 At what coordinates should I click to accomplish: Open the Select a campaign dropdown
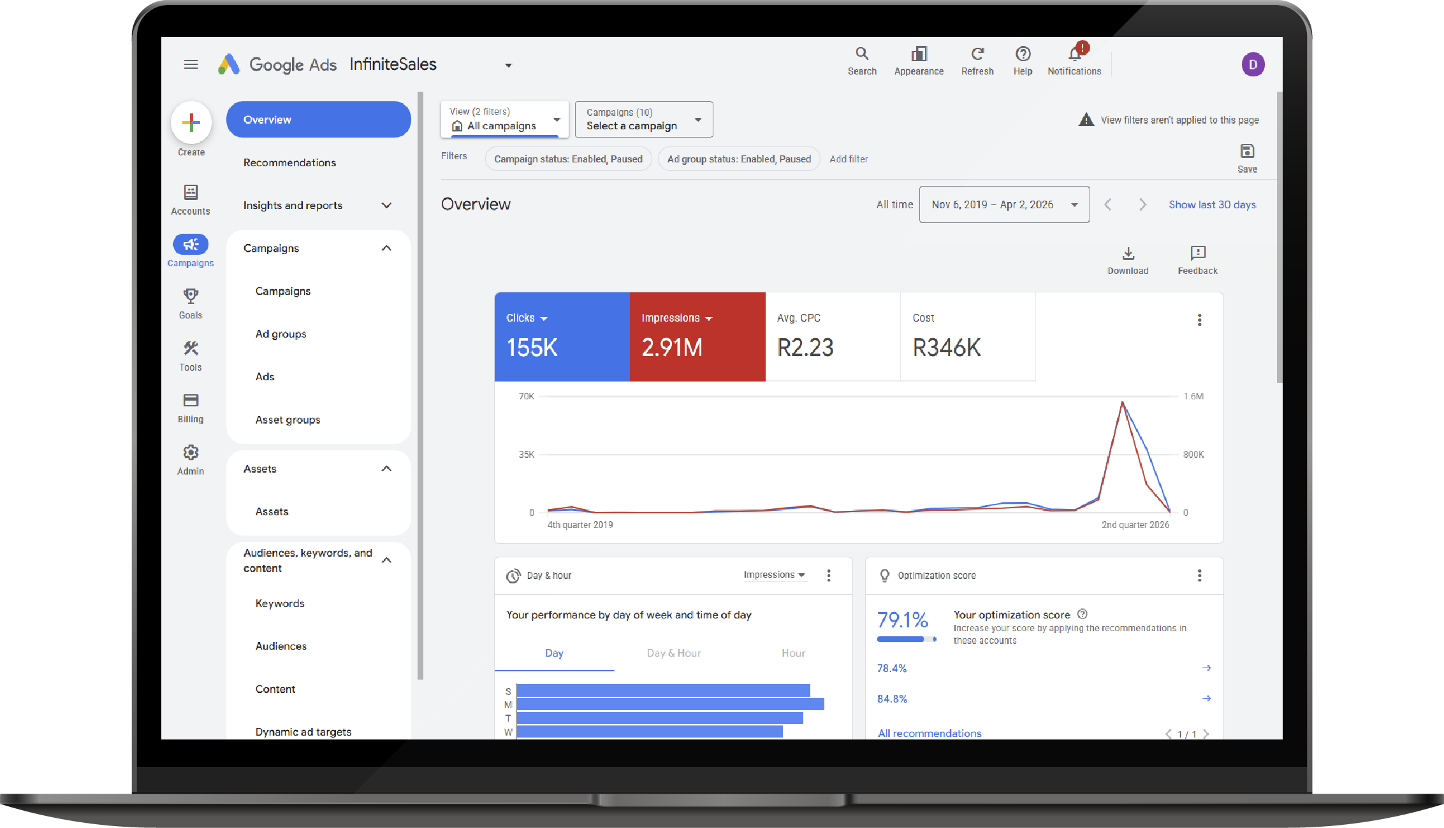[x=643, y=120]
